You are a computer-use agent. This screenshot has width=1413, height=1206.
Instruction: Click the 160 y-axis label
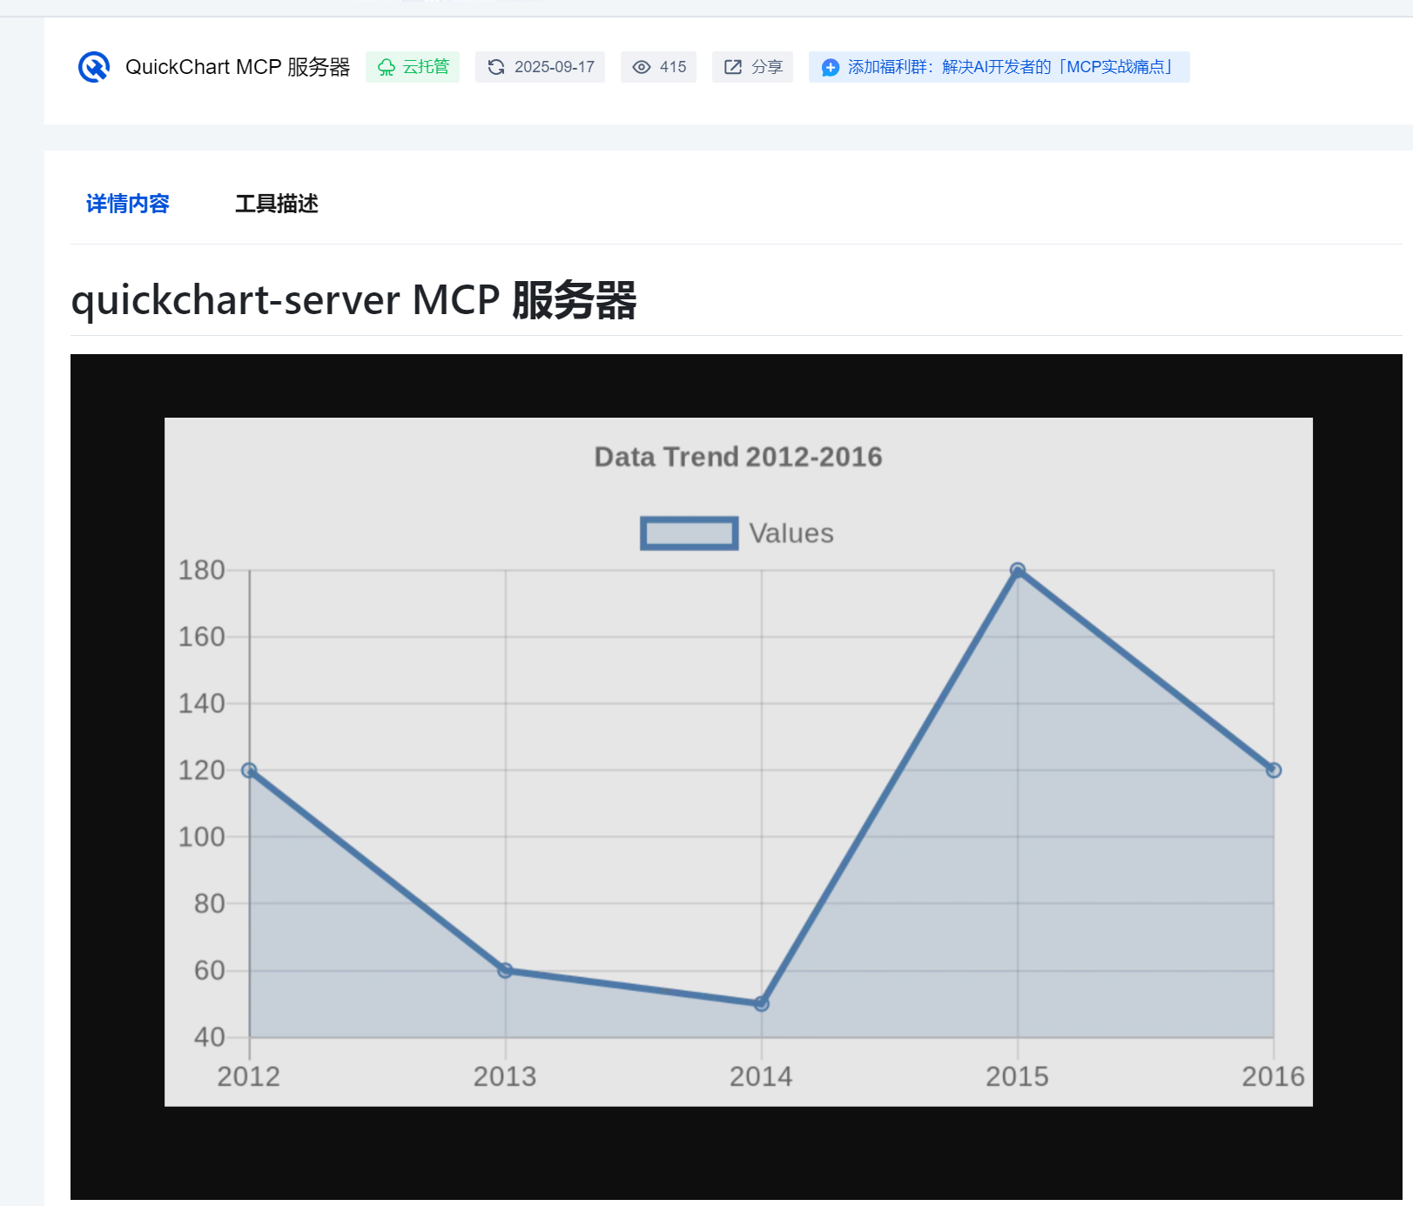(x=202, y=637)
